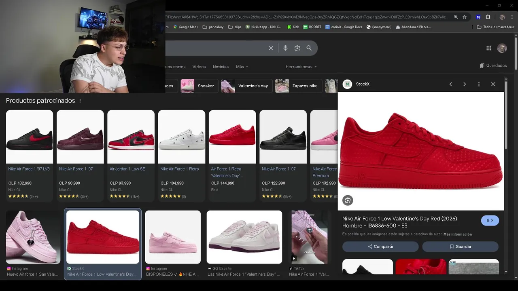Open the Chrome profile avatar
Image resolution: width=518 pixels, height=291 pixels.
click(502, 17)
